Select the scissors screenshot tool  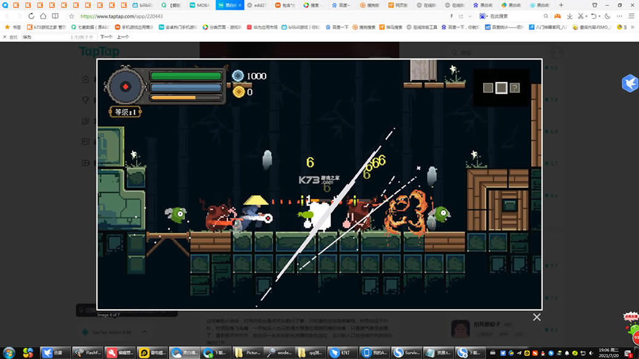[x=581, y=16]
